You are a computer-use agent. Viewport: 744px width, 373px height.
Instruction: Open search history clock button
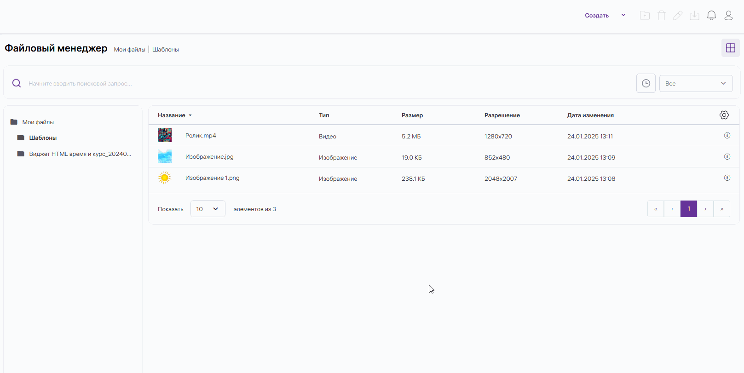[x=646, y=83]
